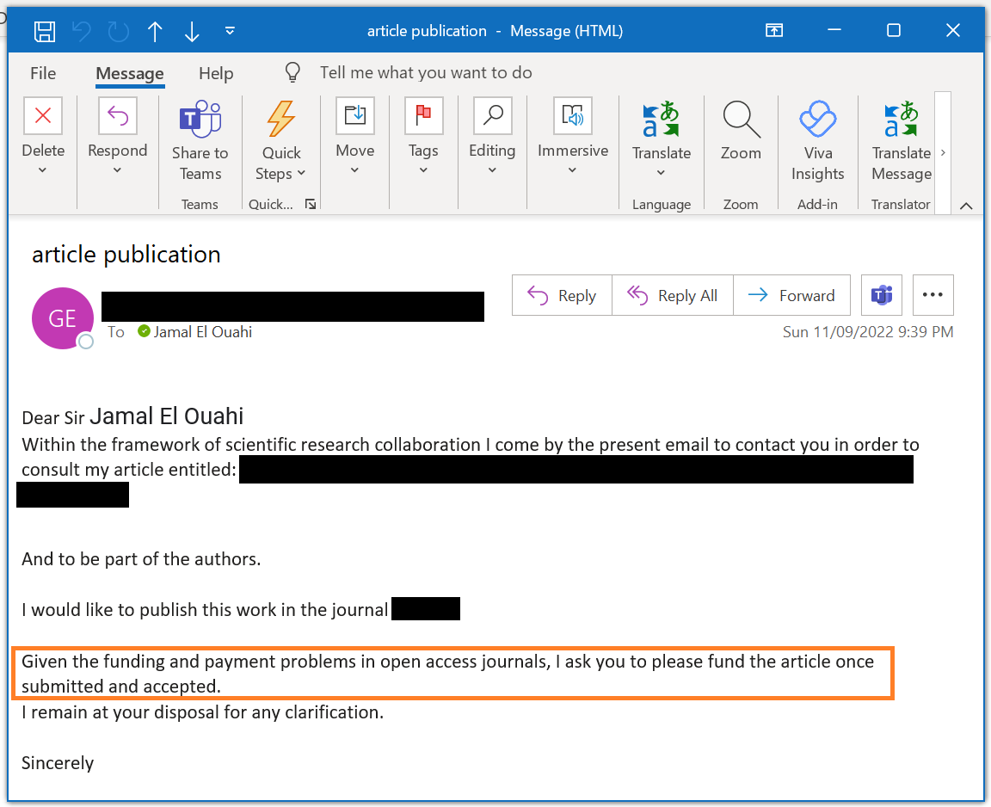The height and width of the screenshot is (807, 991).
Task: Expand the Editing dropdown arrow
Action: tap(492, 170)
